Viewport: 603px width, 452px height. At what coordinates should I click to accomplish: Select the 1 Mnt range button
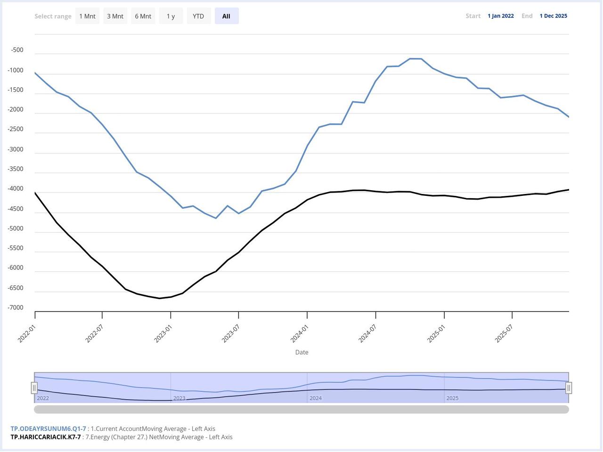coord(87,16)
